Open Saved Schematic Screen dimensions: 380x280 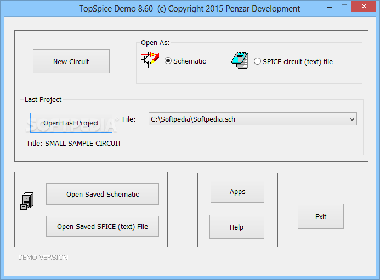103,194
